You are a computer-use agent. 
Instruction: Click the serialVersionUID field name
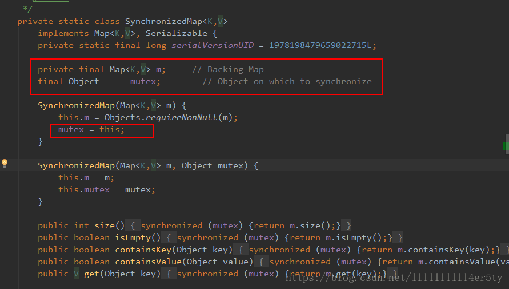213,46
